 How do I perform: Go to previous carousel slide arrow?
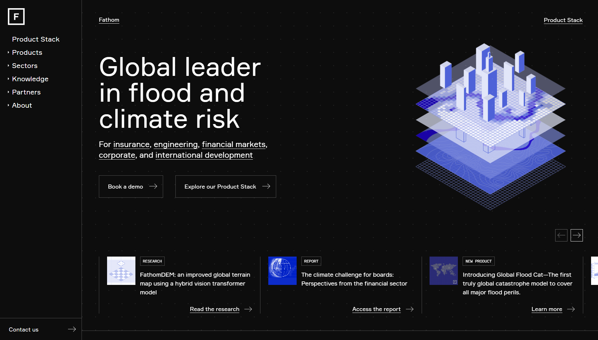click(561, 235)
